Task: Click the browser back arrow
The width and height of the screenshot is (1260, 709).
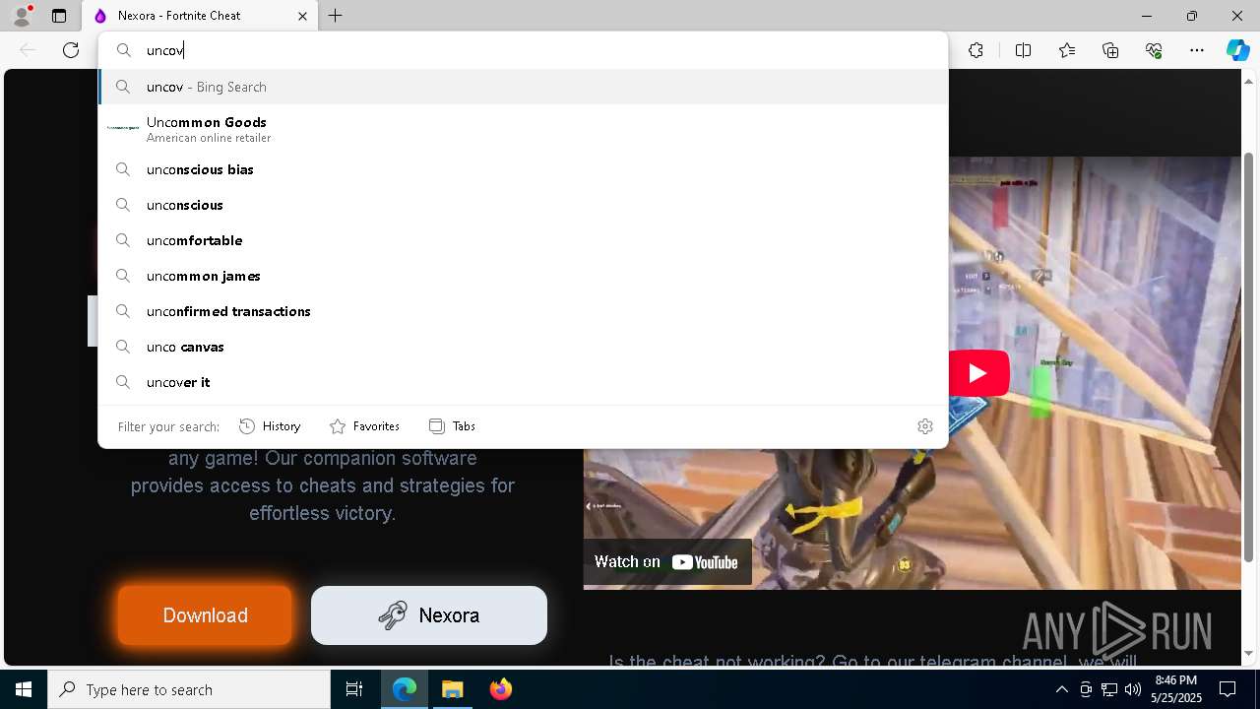Action: 28,50
